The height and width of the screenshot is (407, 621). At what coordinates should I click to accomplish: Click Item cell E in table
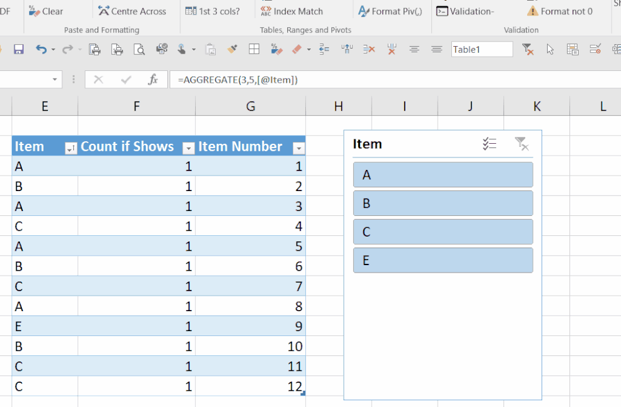coord(45,326)
